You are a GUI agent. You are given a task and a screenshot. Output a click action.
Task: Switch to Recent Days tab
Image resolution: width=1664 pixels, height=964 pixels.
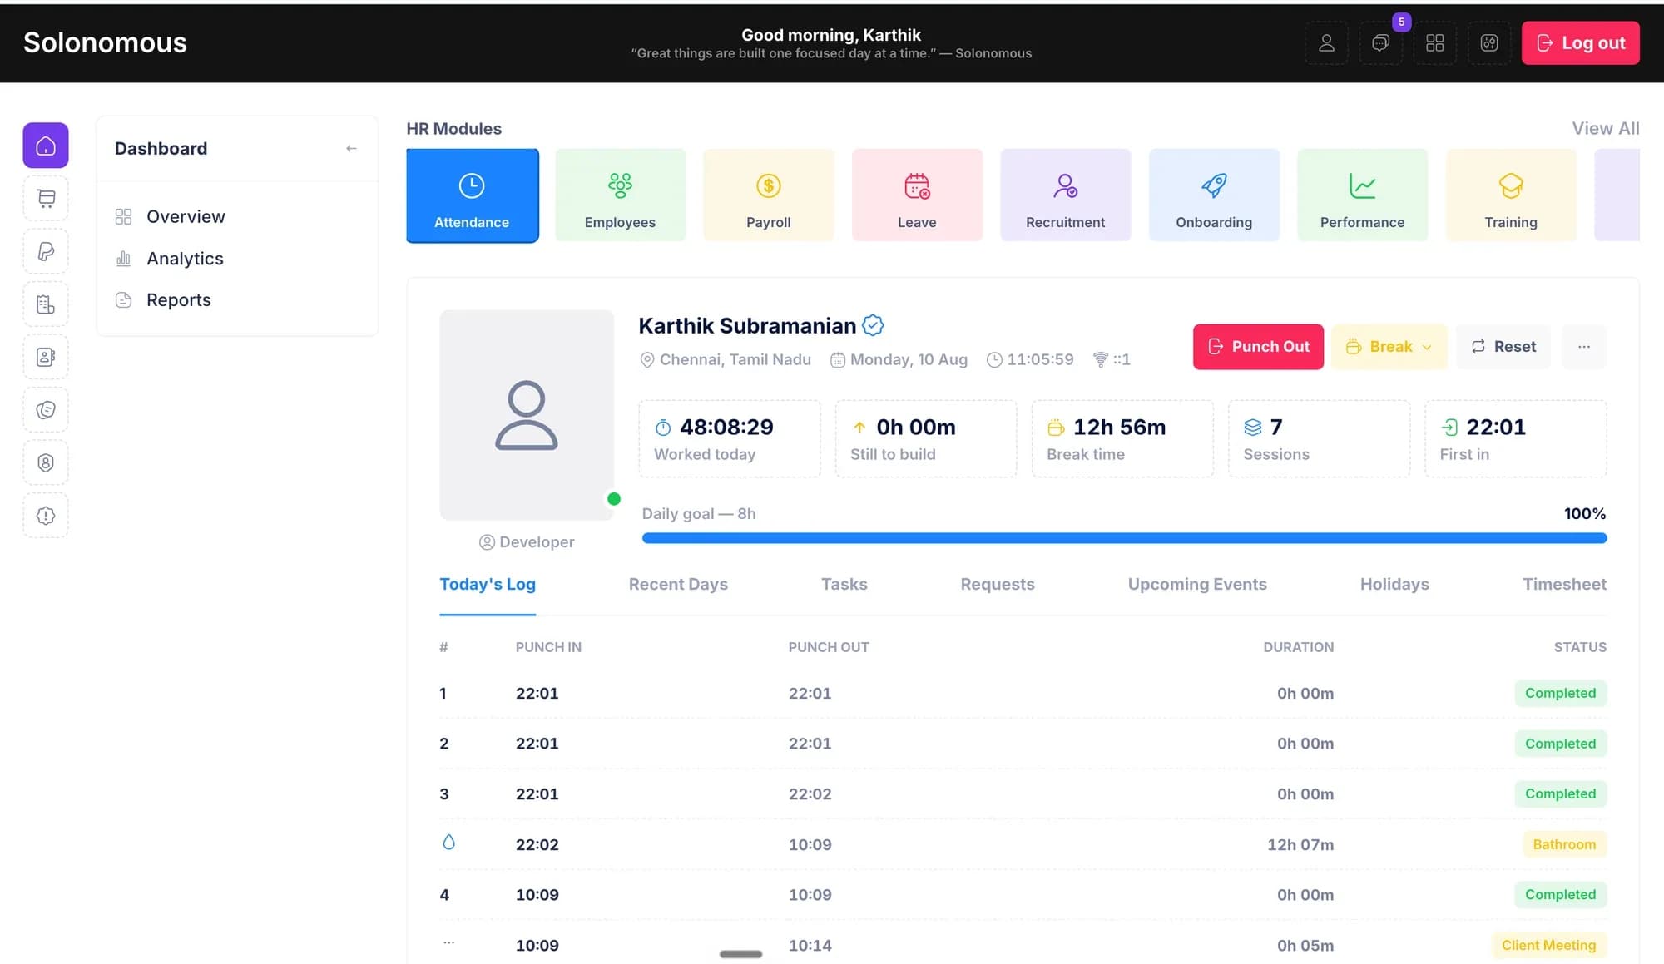[x=678, y=584]
